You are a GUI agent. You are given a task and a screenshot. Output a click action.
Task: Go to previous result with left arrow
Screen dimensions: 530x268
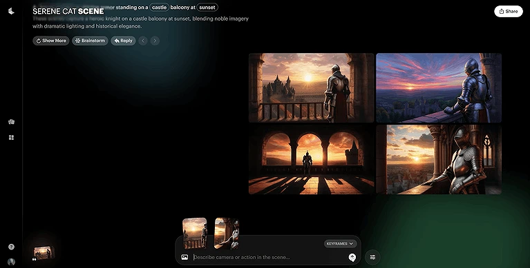[x=143, y=41]
